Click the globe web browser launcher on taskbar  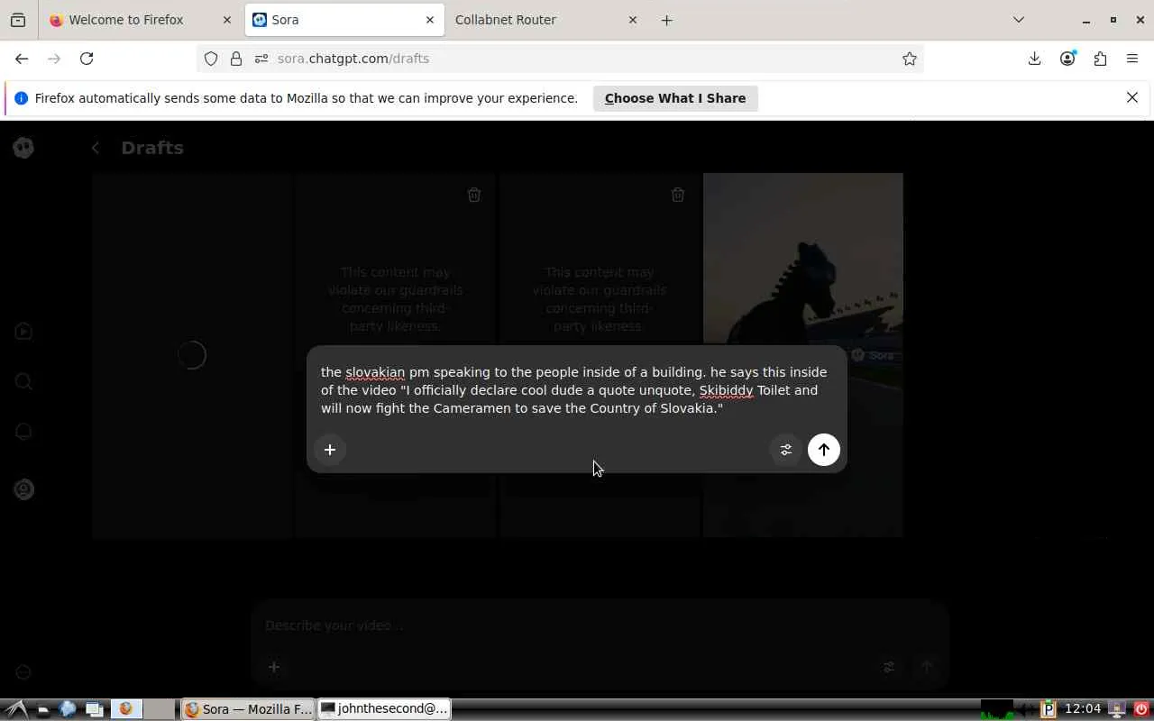click(69, 709)
